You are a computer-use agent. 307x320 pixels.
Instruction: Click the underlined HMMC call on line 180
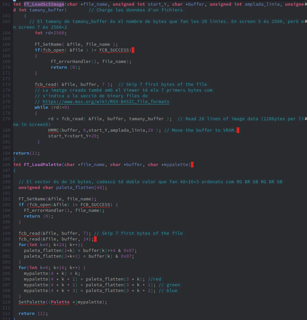coord(54,130)
